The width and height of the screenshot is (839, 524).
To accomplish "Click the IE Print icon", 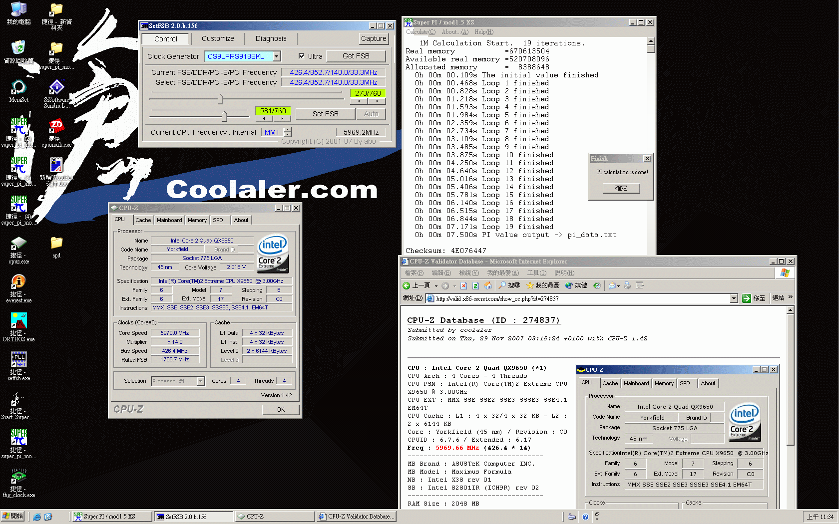I will point(628,285).
